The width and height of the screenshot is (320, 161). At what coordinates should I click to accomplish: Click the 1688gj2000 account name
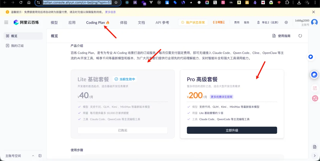(x=302, y=21)
